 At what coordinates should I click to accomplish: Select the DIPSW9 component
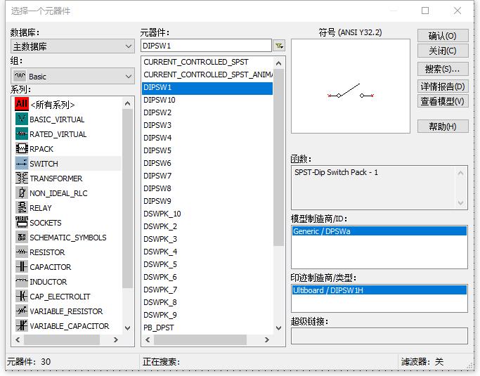(x=207, y=201)
